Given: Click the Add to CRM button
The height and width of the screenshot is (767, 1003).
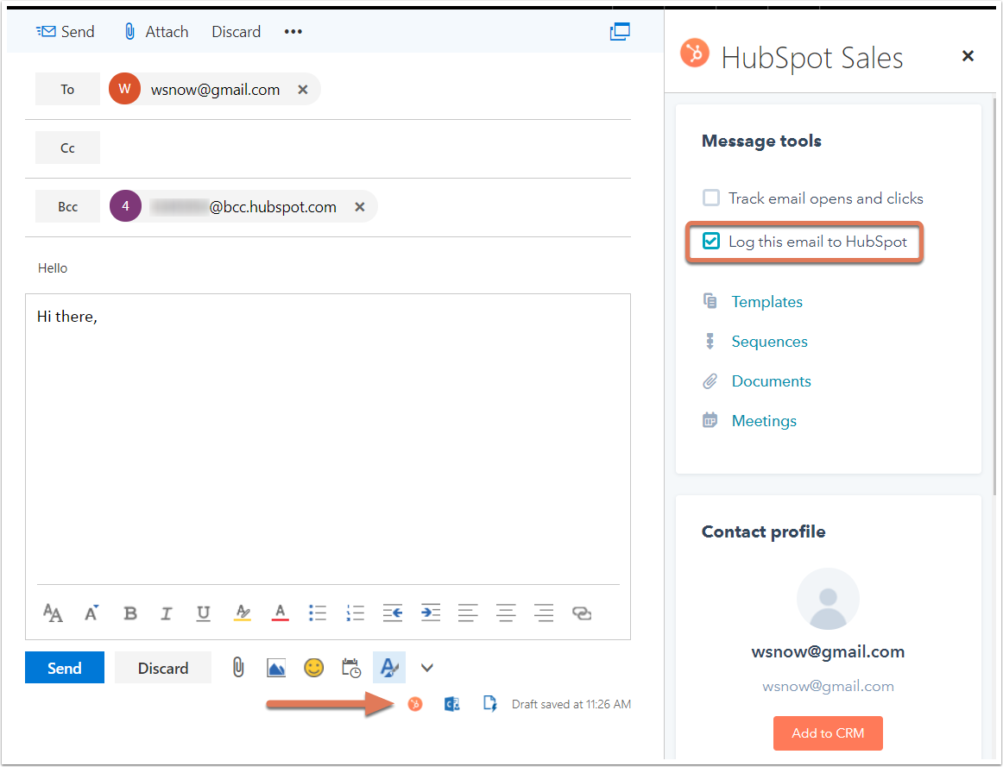Looking at the screenshot, I should point(829,733).
